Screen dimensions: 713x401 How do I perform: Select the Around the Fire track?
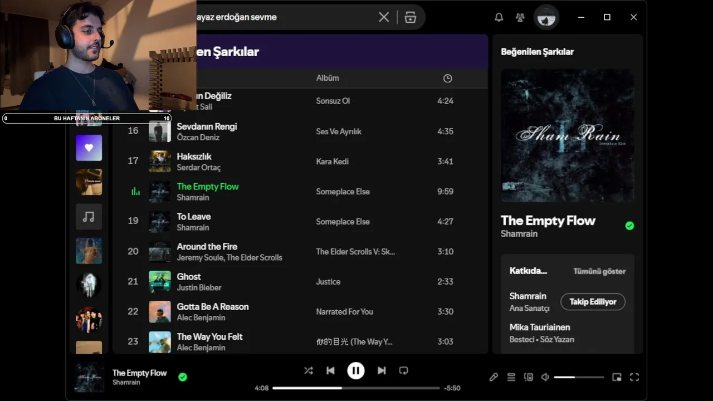point(207,247)
